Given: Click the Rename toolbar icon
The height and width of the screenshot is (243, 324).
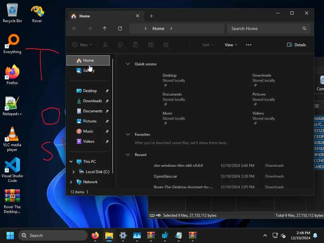Looking at the screenshot, I should coord(151,45).
